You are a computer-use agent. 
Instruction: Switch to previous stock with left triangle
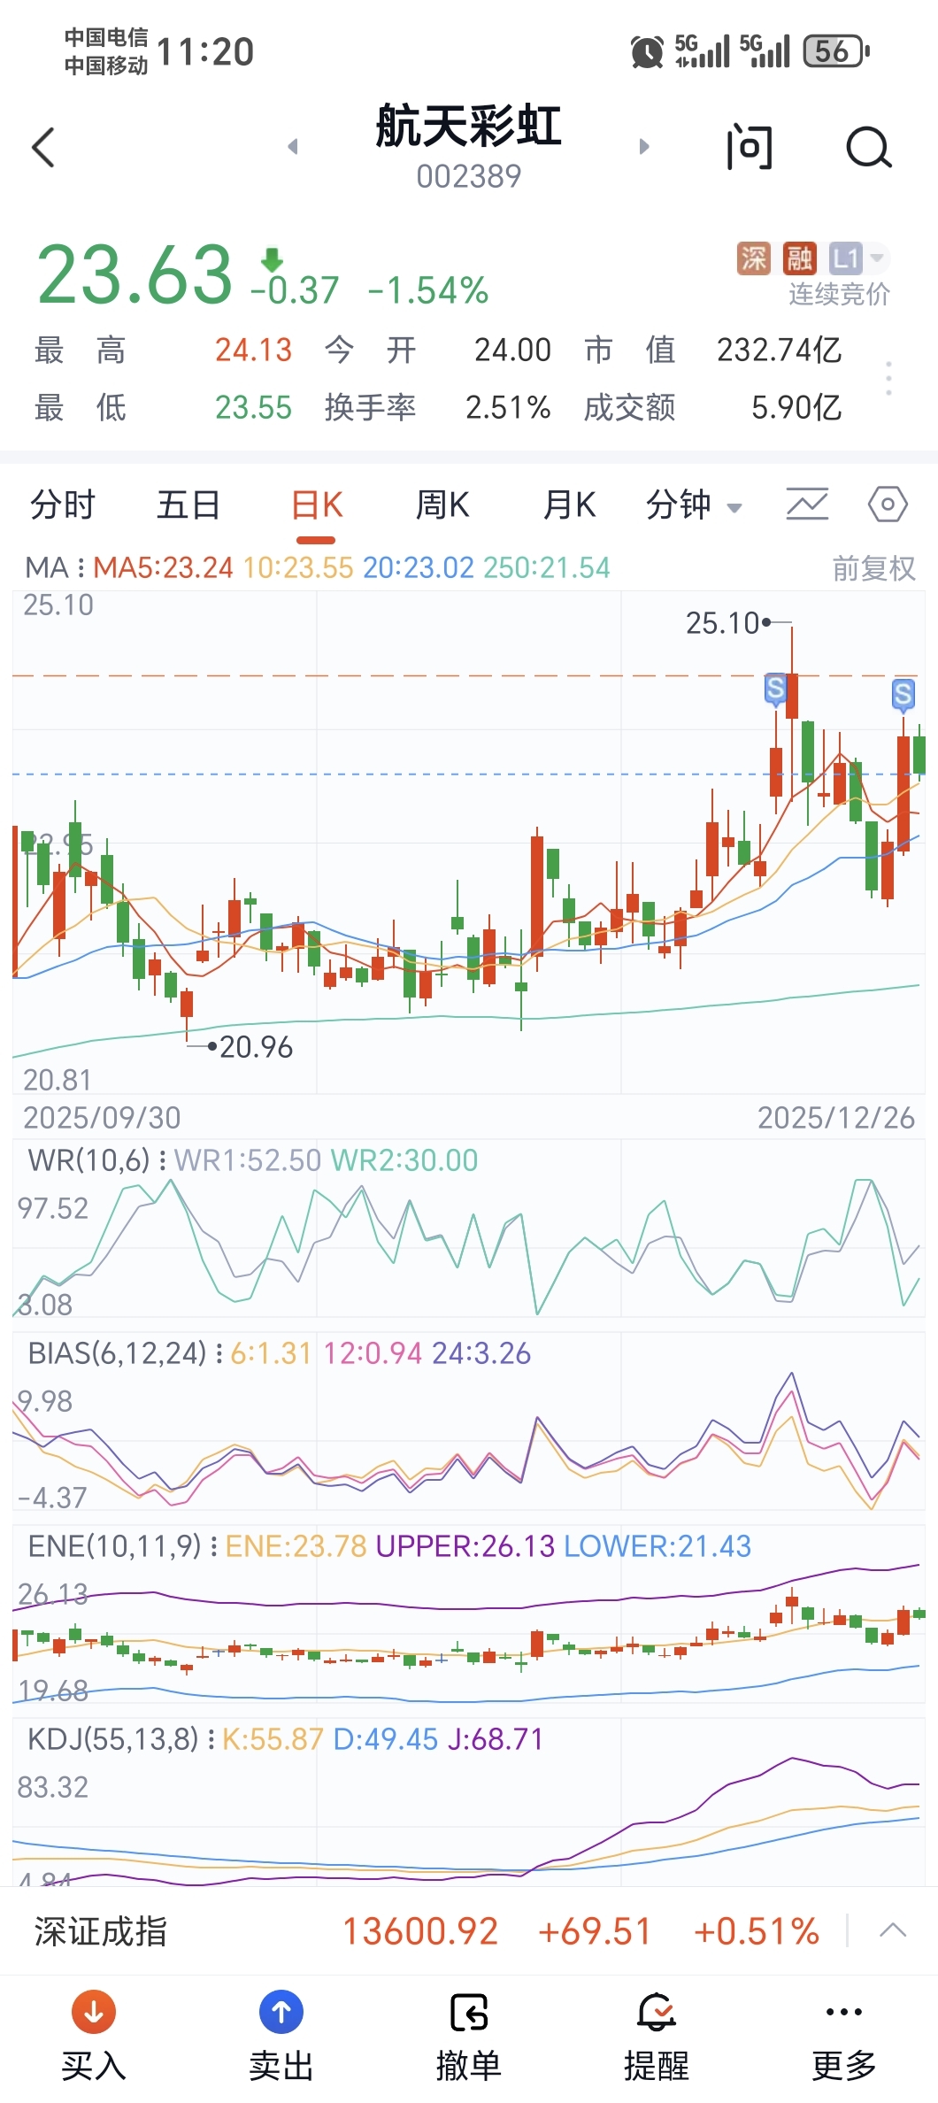[293, 146]
